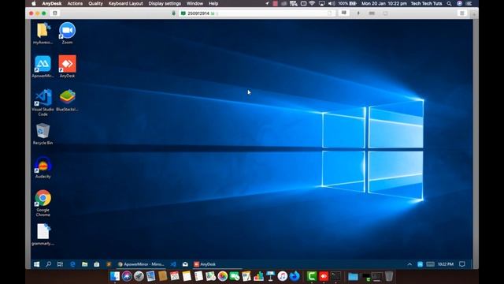This screenshot has height=284, width=504.
Task: Open Terminal from the Dock
Action: coord(336,276)
